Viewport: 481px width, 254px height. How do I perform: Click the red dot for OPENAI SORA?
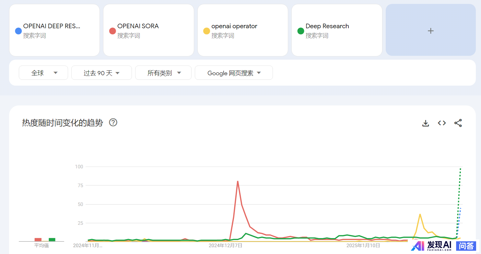[x=112, y=31]
